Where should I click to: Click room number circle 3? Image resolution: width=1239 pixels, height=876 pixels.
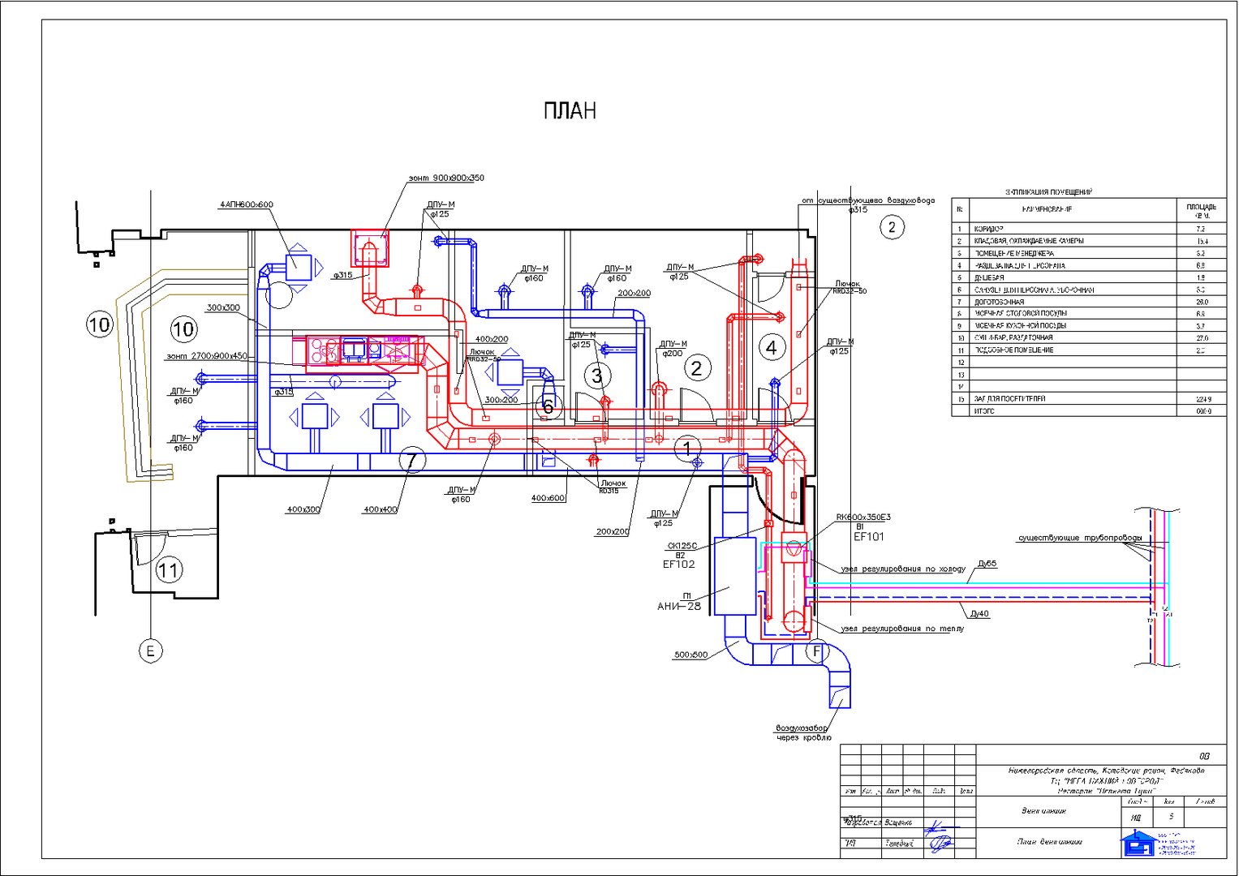[597, 376]
